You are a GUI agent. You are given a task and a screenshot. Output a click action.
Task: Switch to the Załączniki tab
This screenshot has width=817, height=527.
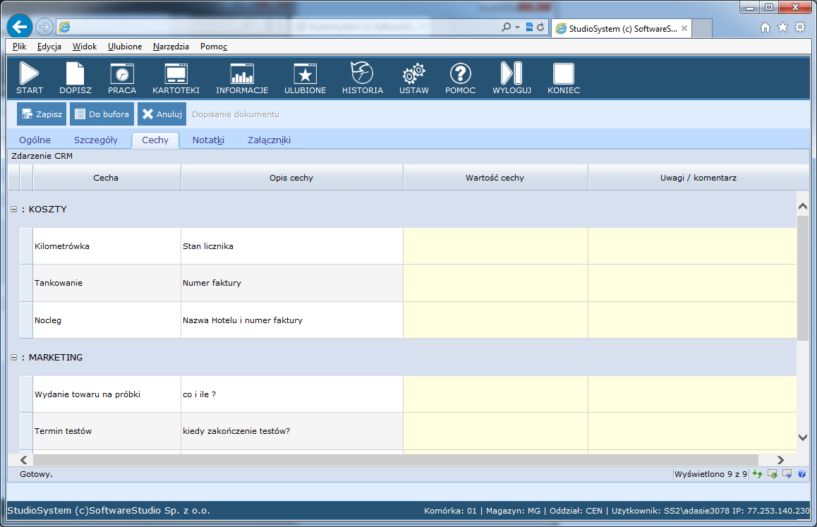[269, 140]
